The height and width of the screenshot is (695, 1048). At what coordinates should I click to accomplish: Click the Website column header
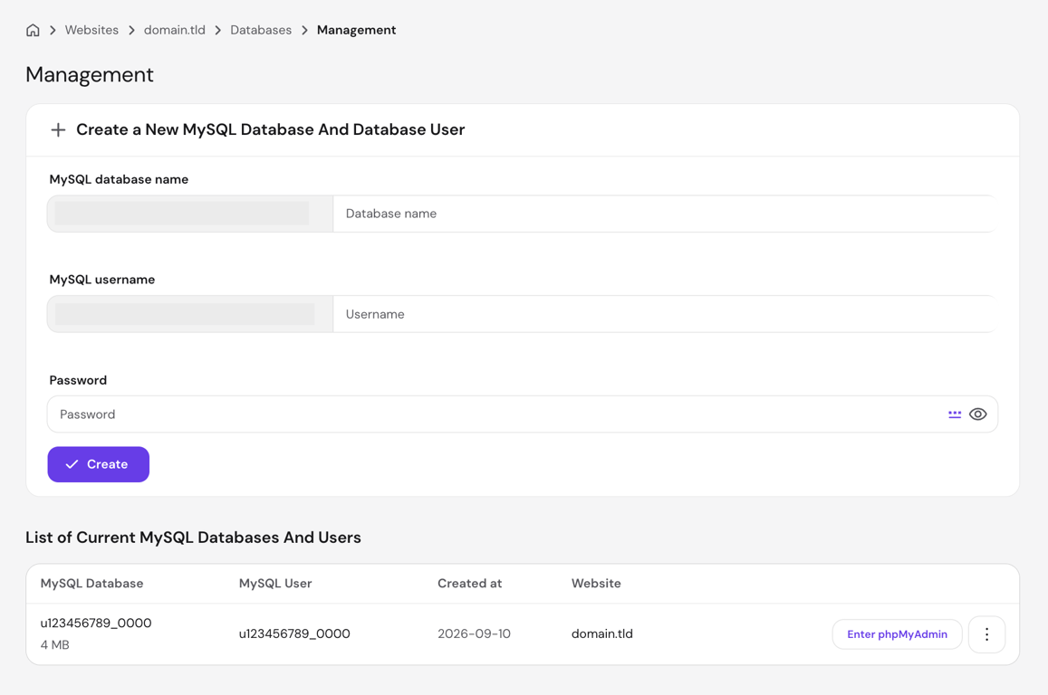(x=596, y=584)
